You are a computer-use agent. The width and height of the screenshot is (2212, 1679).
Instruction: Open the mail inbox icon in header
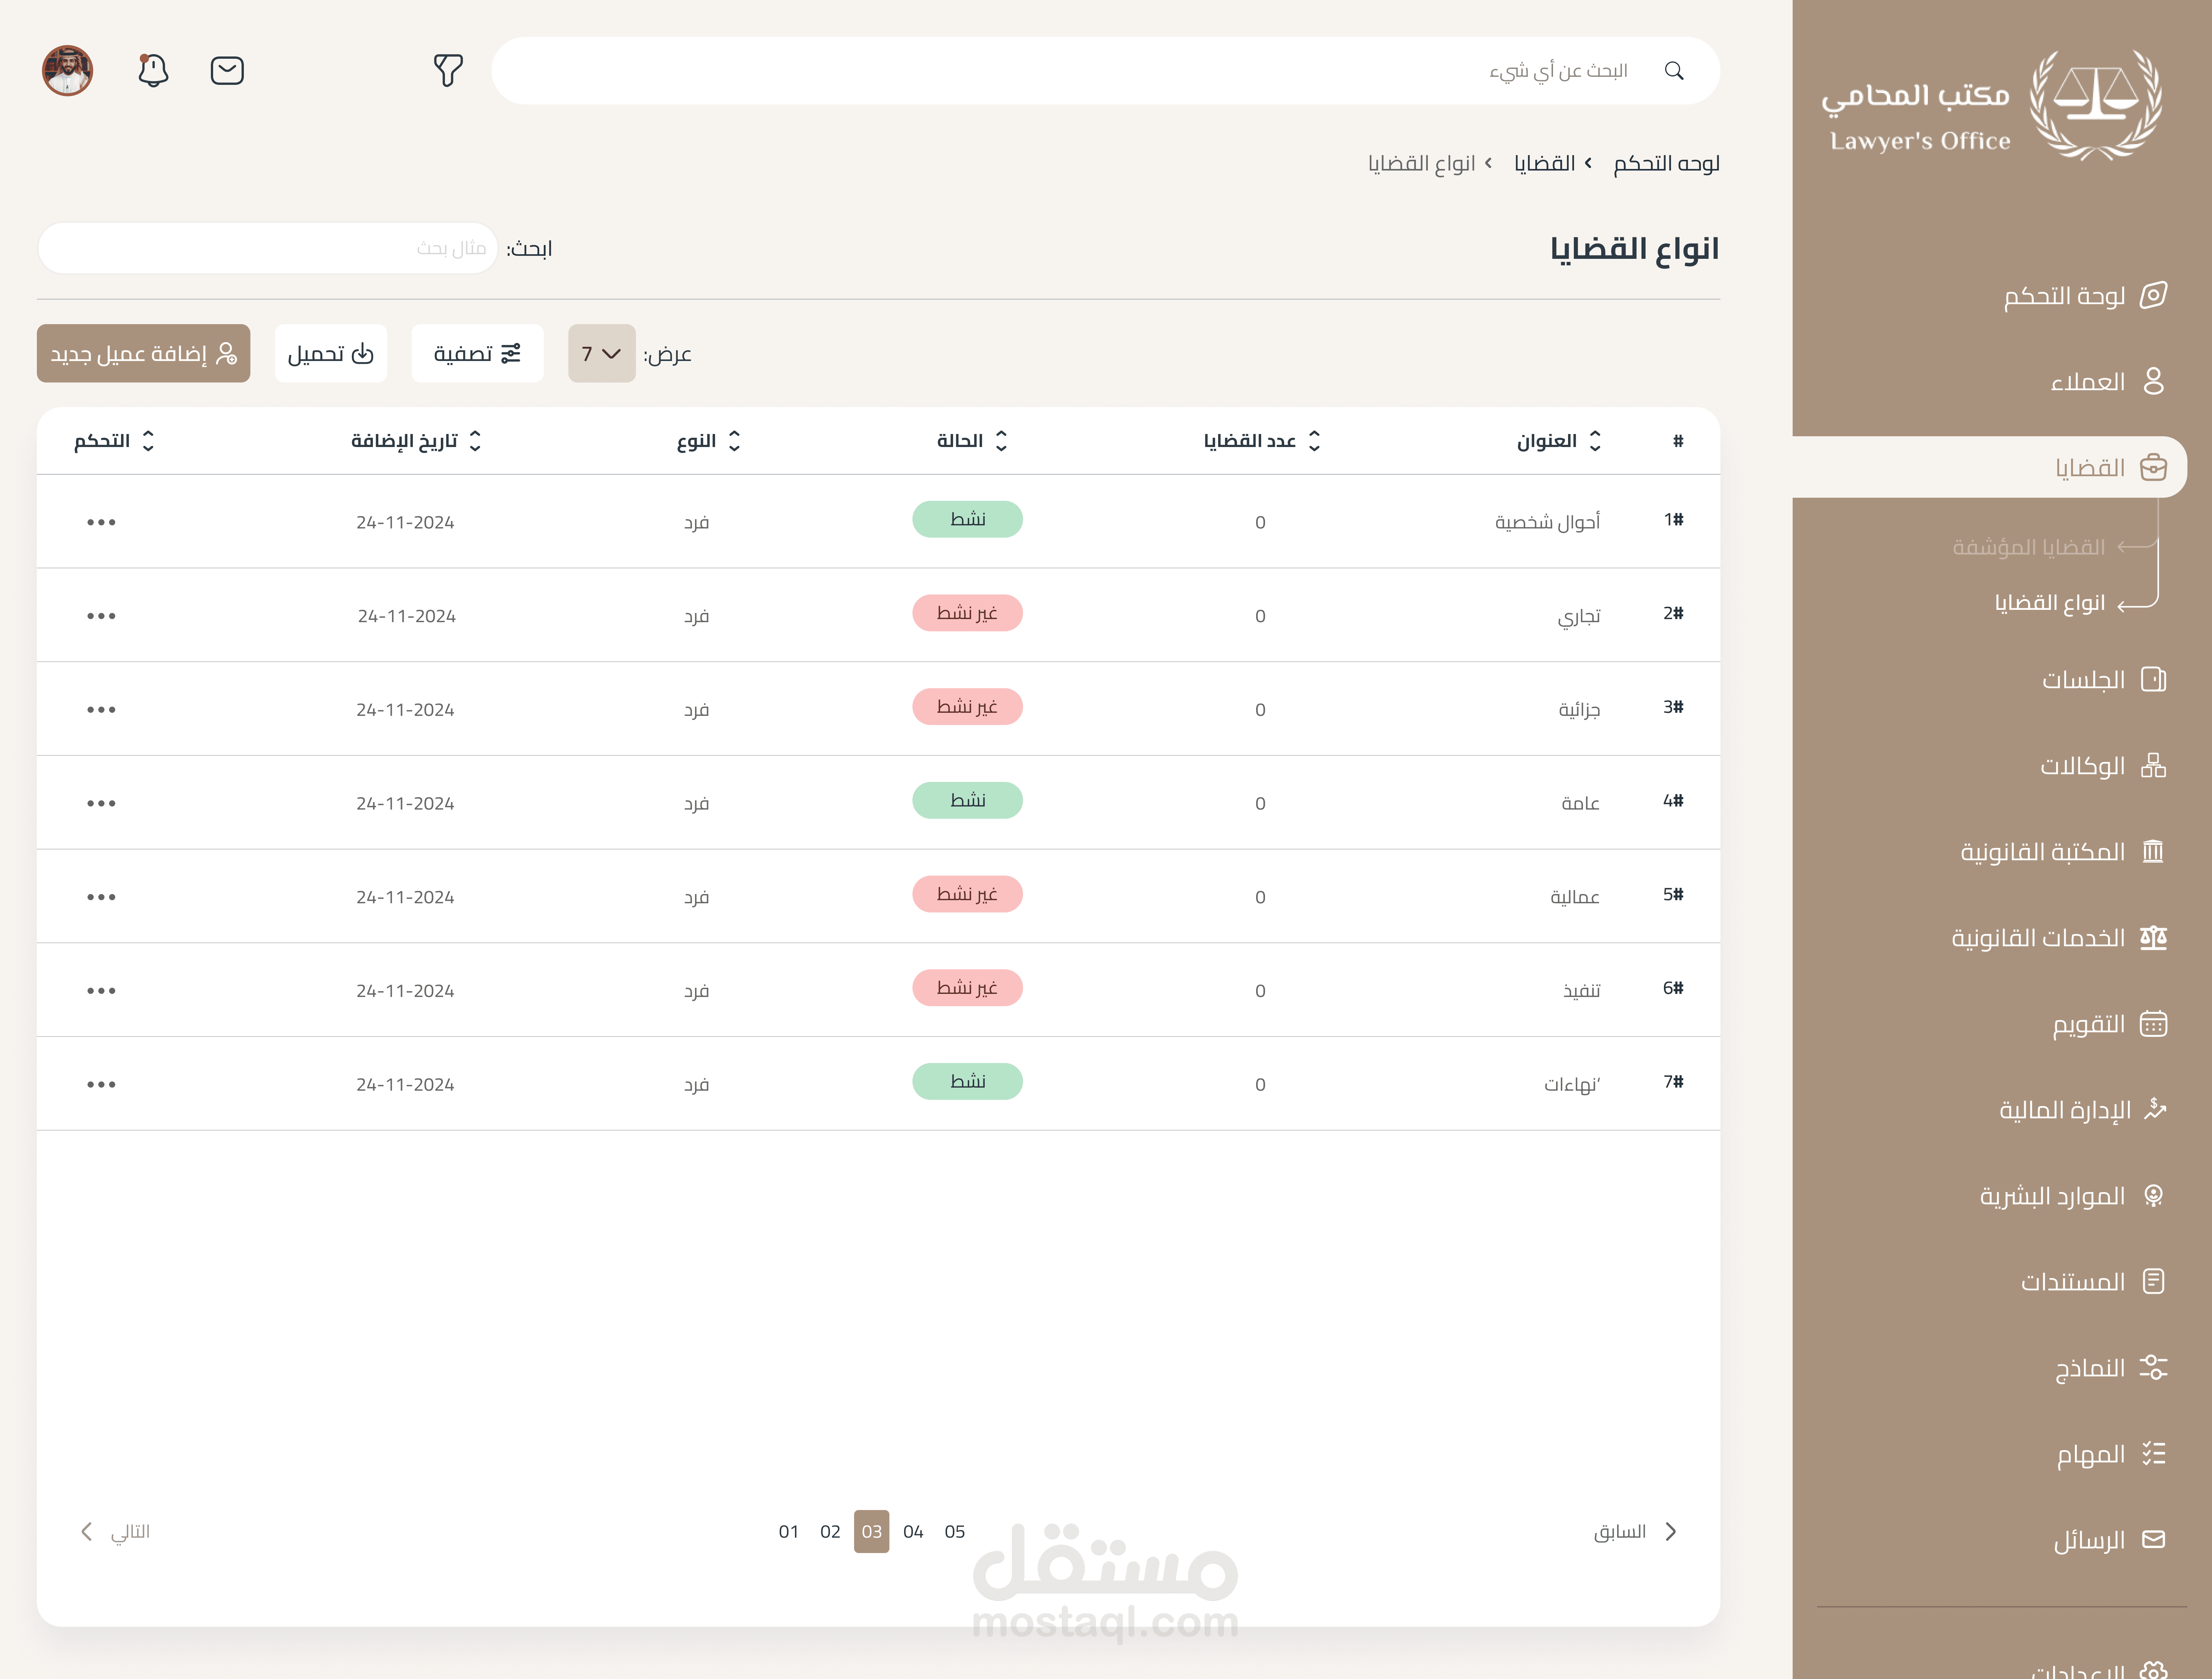coord(227,71)
